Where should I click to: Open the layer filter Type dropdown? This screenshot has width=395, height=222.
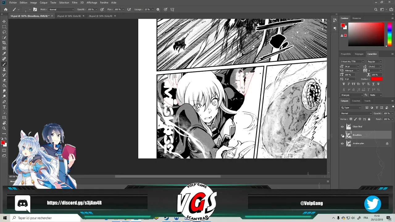pos(351,108)
